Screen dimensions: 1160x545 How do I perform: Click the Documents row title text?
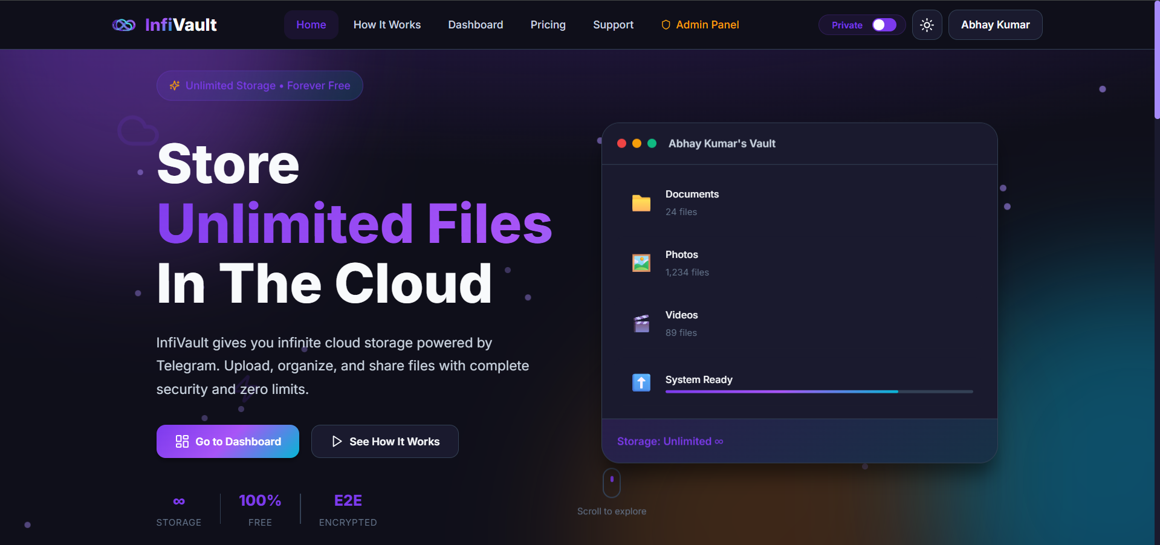[692, 194]
